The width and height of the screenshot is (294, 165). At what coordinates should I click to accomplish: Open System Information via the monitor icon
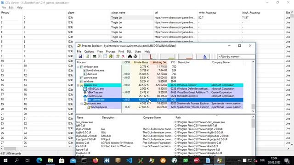pos(95,56)
